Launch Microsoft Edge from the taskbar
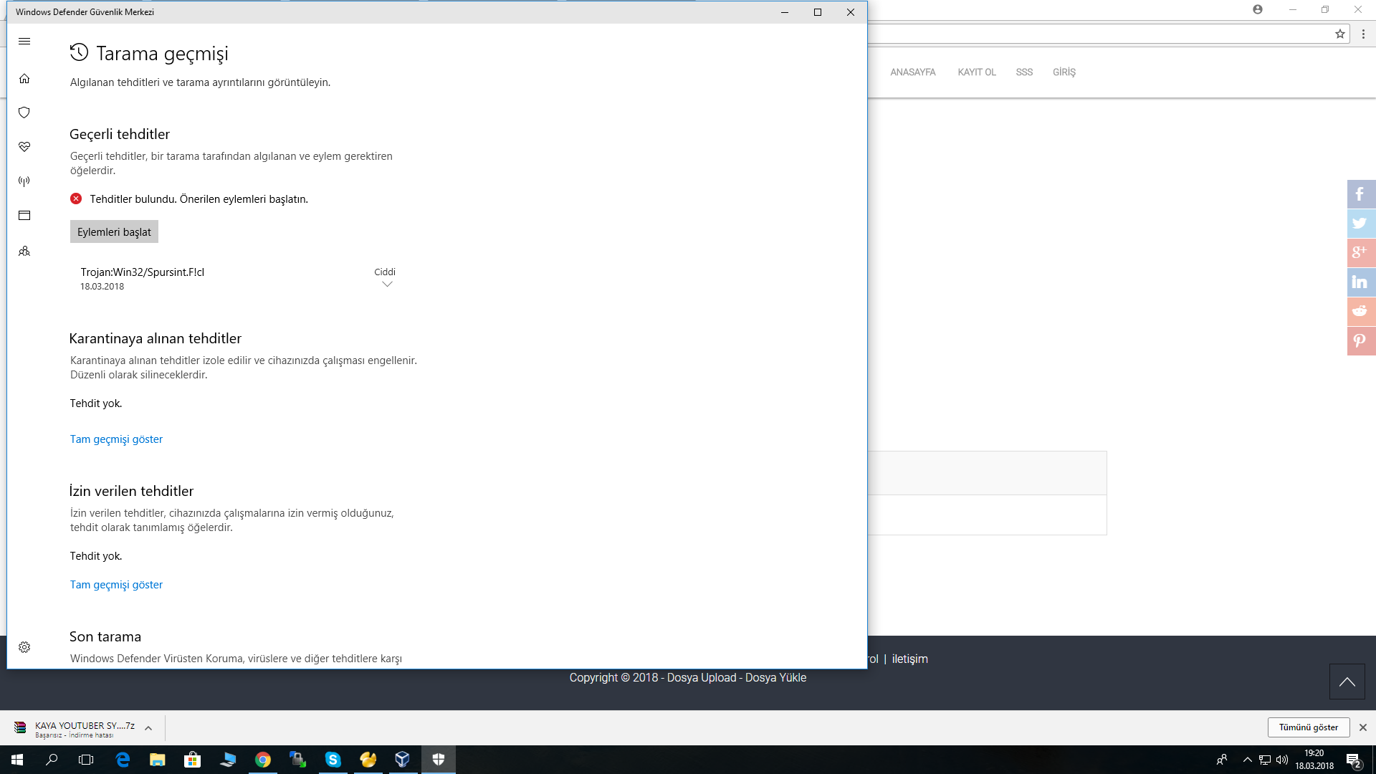Screen dimensions: 1376x774 [x=123, y=760]
